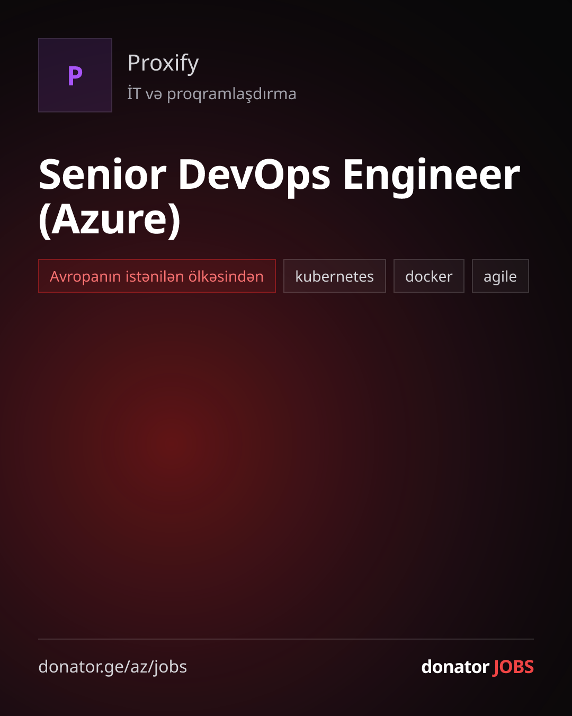The width and height of the screenshot is (572, 716).
Task: Click the word proqramlaşdırma under Proxify
Action: 231,94
